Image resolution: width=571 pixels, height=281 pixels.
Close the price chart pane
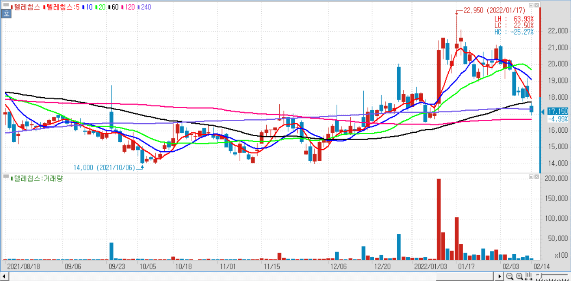pos(537,5)
